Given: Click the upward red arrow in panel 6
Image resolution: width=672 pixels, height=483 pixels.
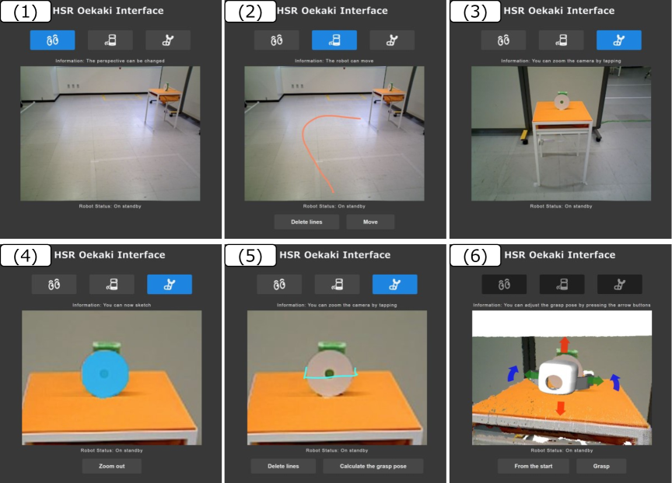Looking at the screenshot, I should (x=565, y=344).
